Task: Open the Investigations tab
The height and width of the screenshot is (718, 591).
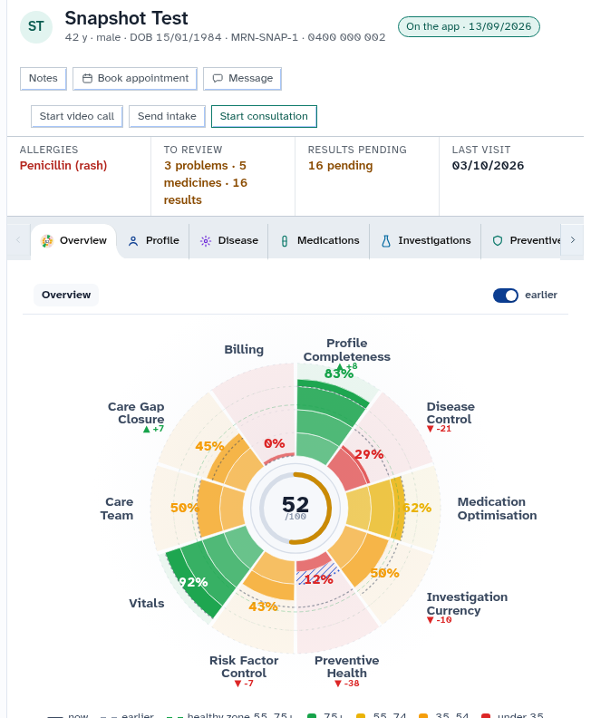Action: pos(425,241)
